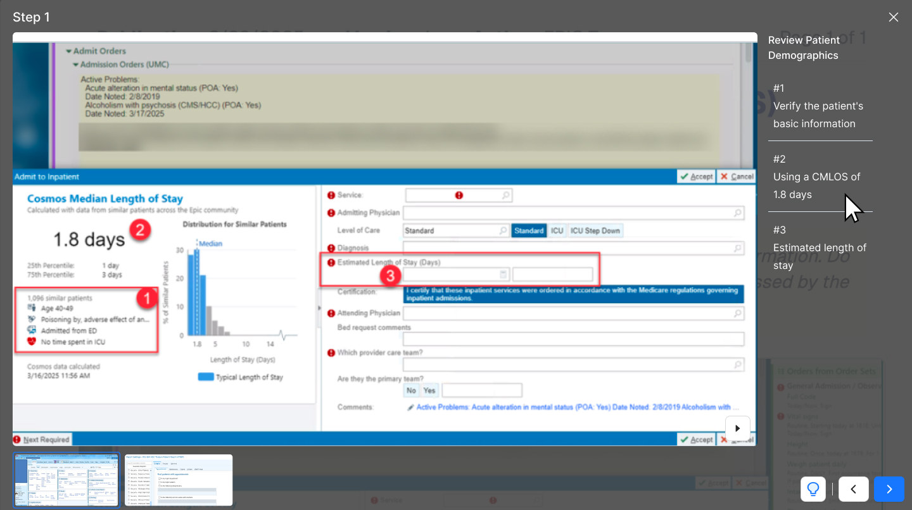Click the Active Problems comments link
Image resolution: width=912 pixels, height=510 pixels.
pyautogui.click(x=578, y=407)
